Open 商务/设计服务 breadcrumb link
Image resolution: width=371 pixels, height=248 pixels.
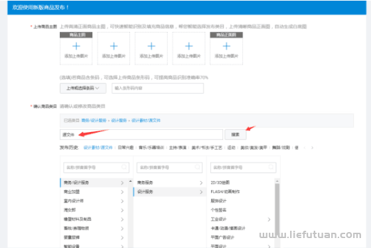(x=94, y=120)
